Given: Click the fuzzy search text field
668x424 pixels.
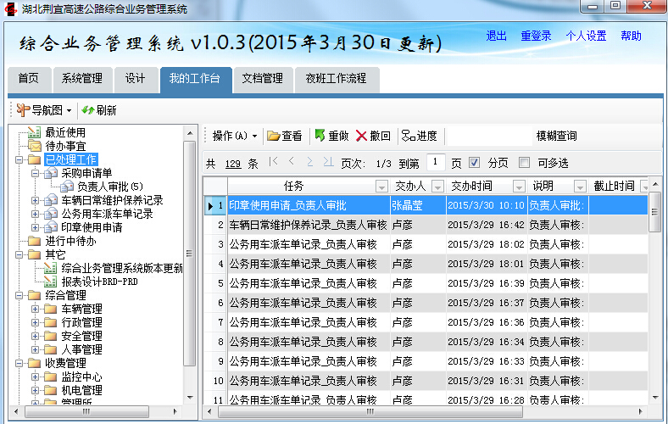Looking at the screenshot, I should 488,136.
